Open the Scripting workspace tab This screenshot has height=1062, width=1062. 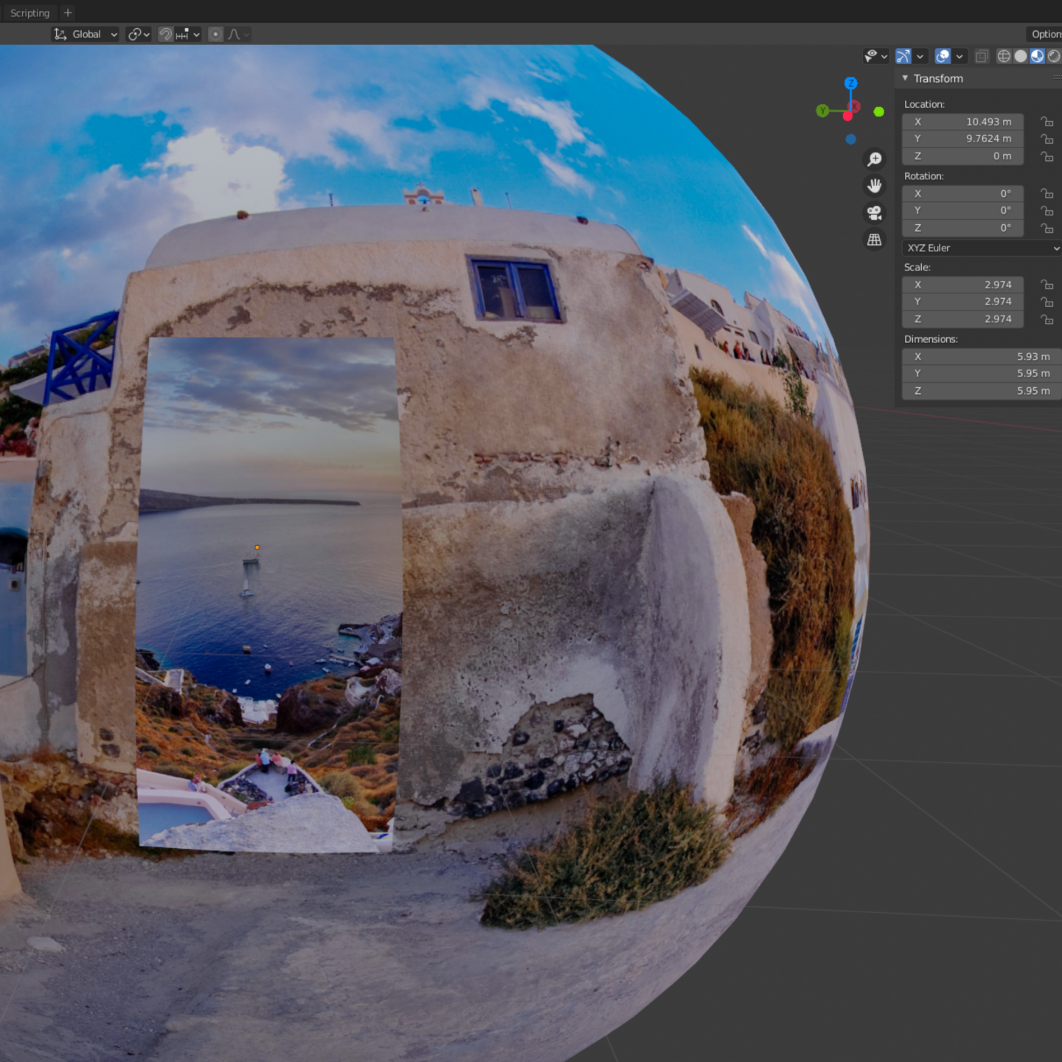(29, 13)
